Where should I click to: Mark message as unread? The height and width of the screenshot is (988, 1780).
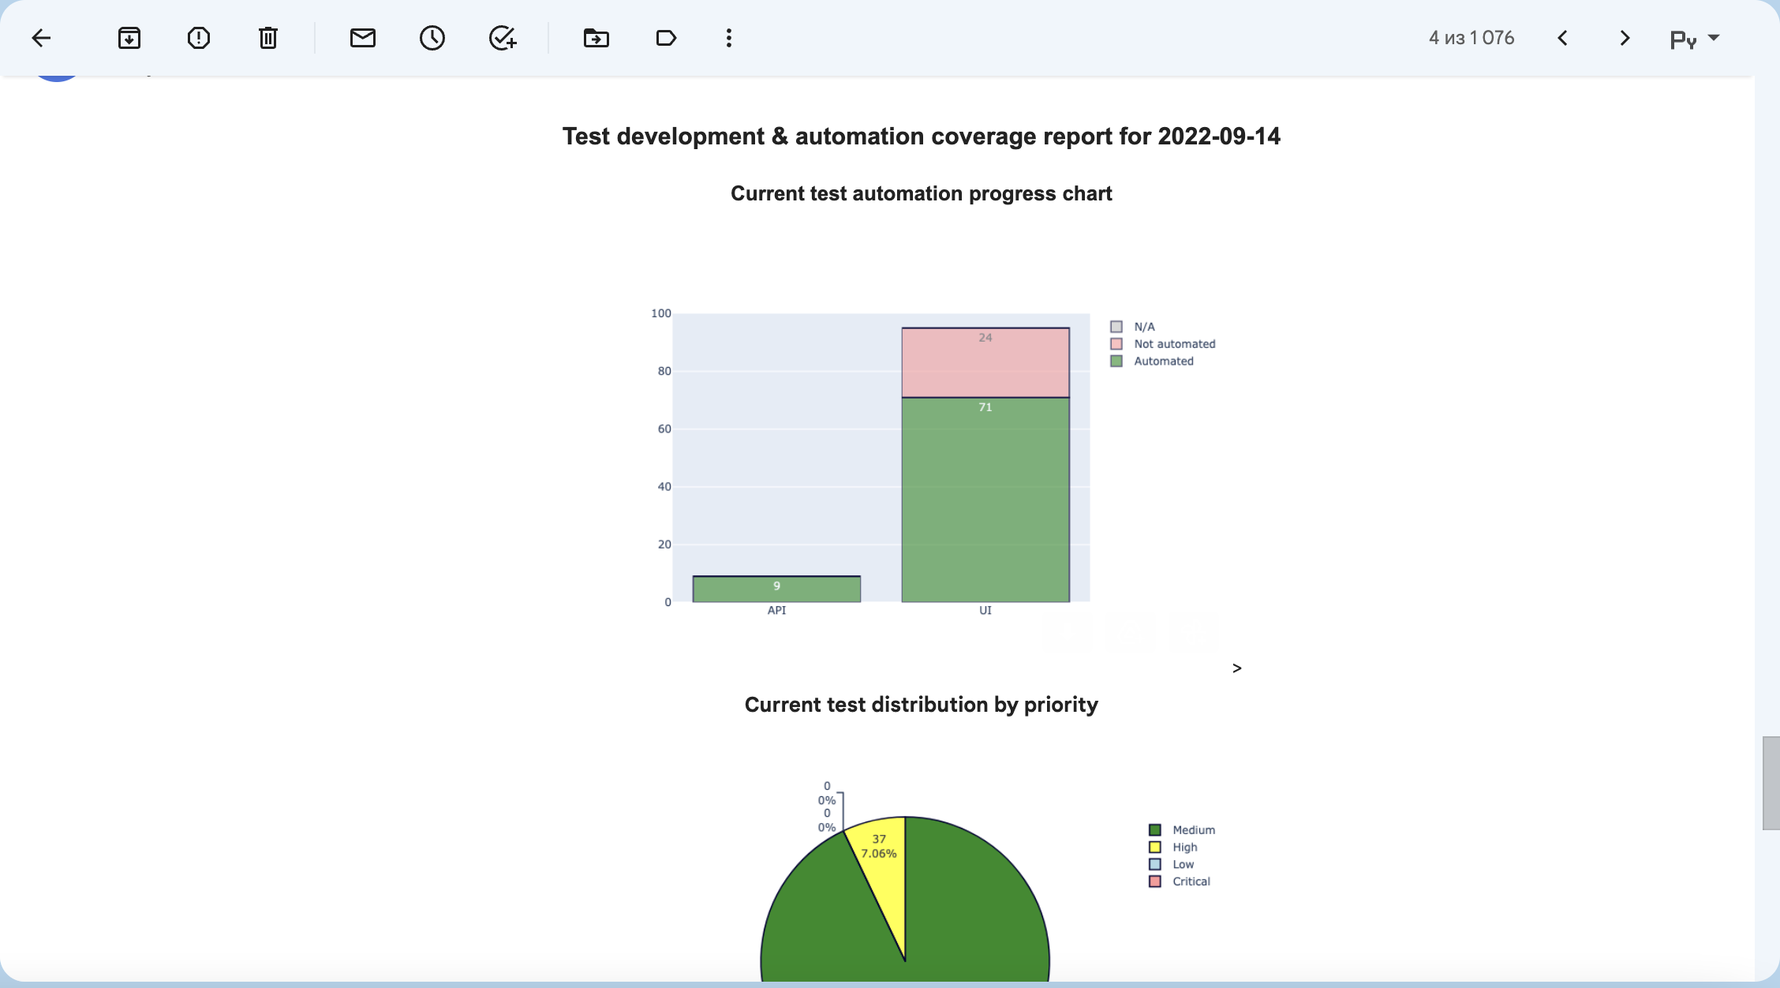363,38
